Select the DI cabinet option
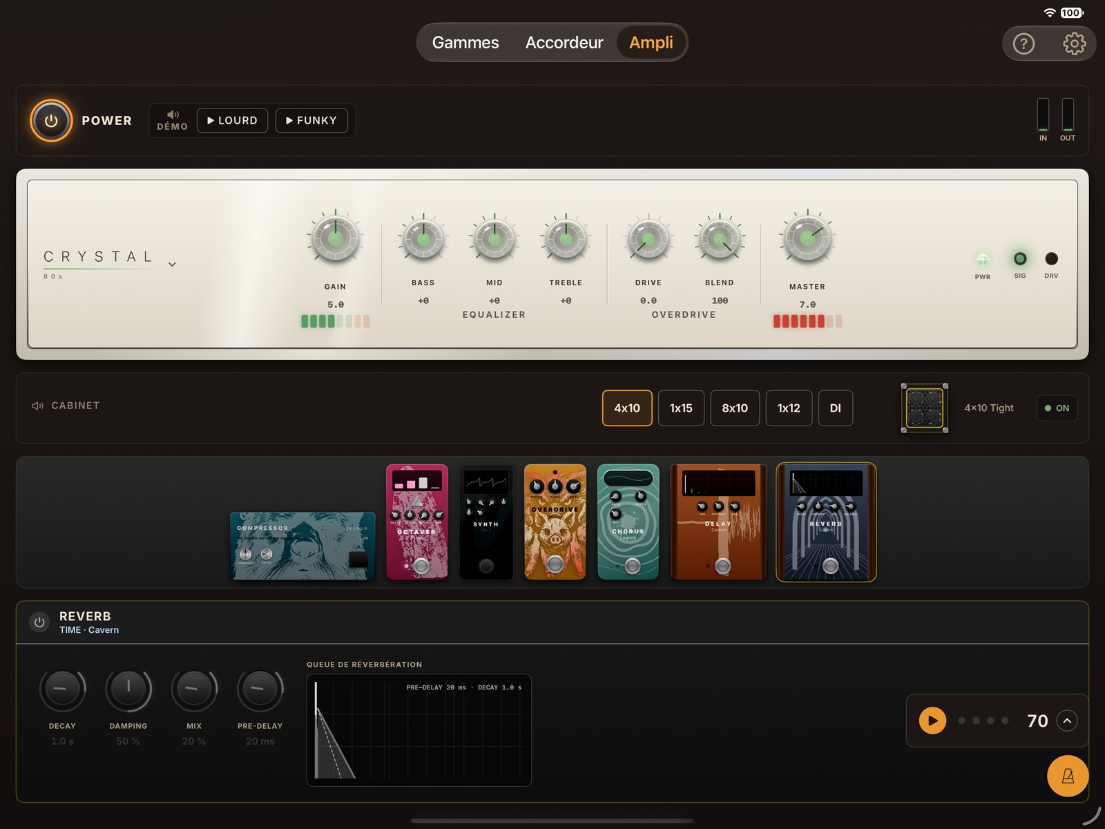The image size is (1105, 829). pyautogui.click(x=836, y=408)
